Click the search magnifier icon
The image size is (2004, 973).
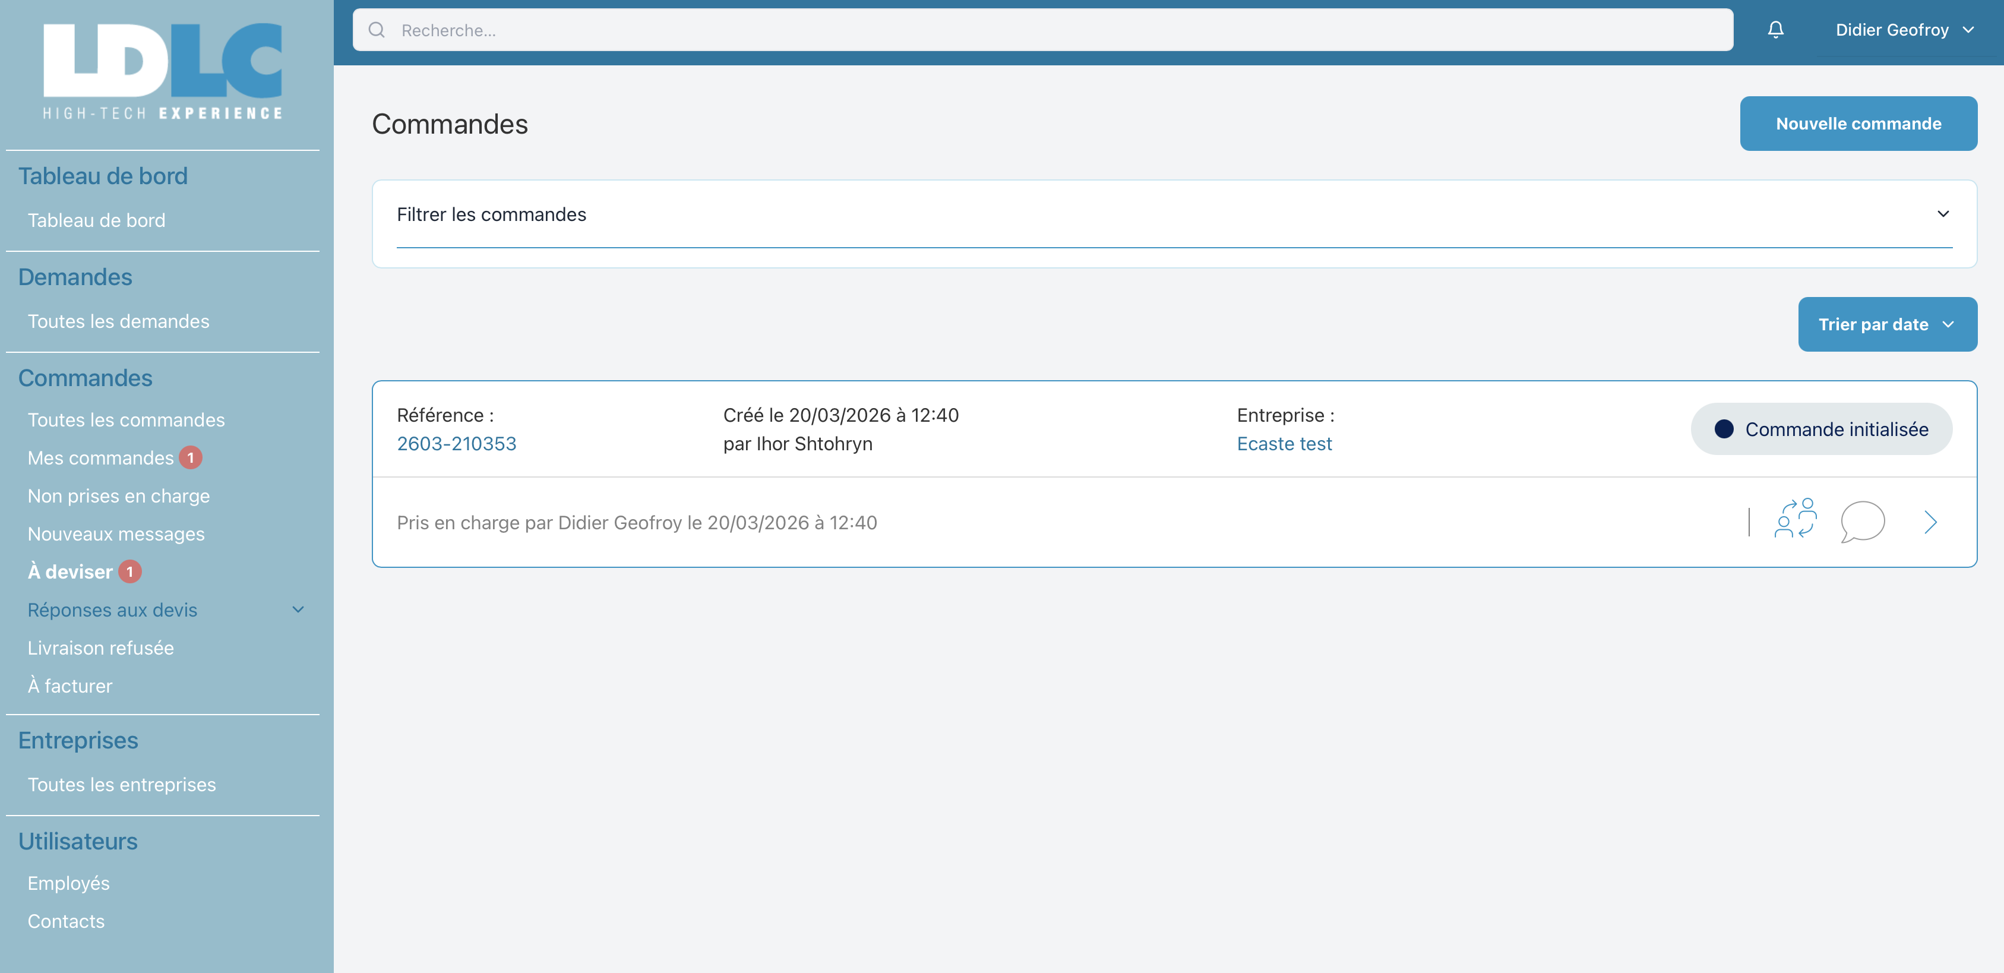pos(377,30)
